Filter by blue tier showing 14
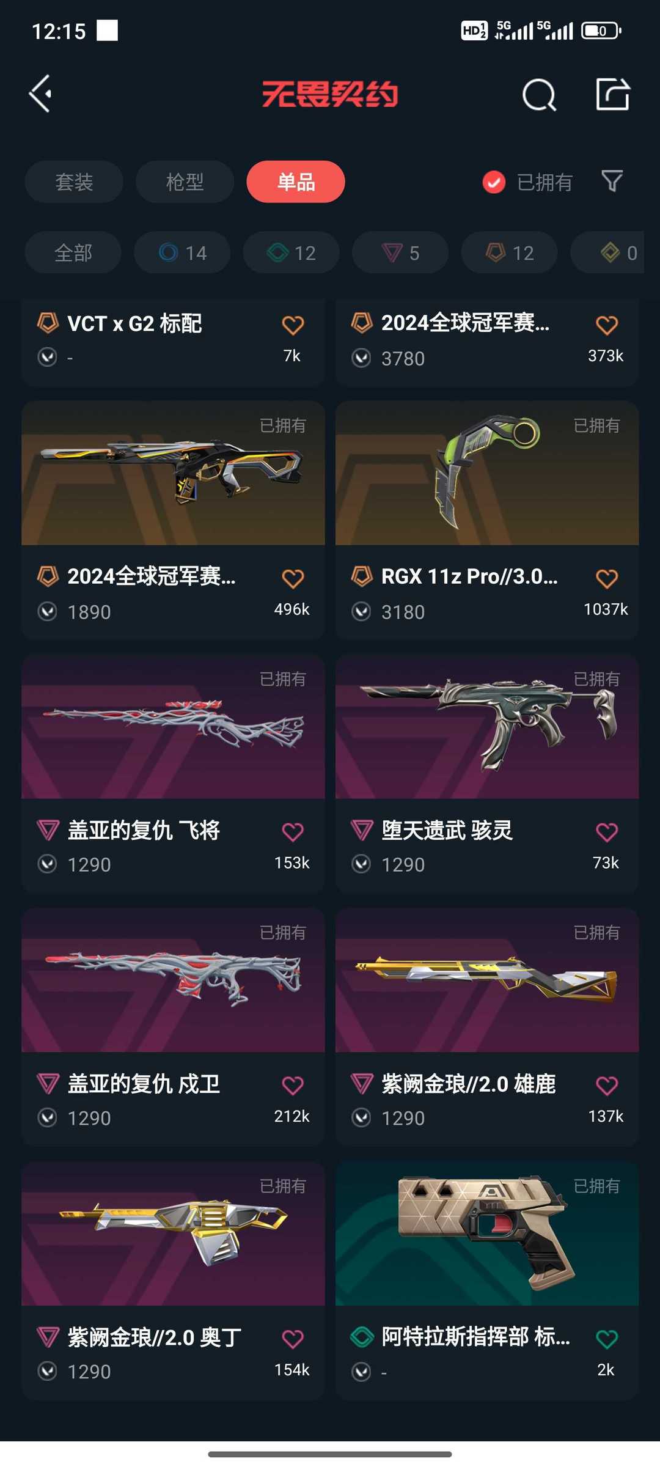The height and width of the screenshot is (1467, 660). tap(182, 252)
